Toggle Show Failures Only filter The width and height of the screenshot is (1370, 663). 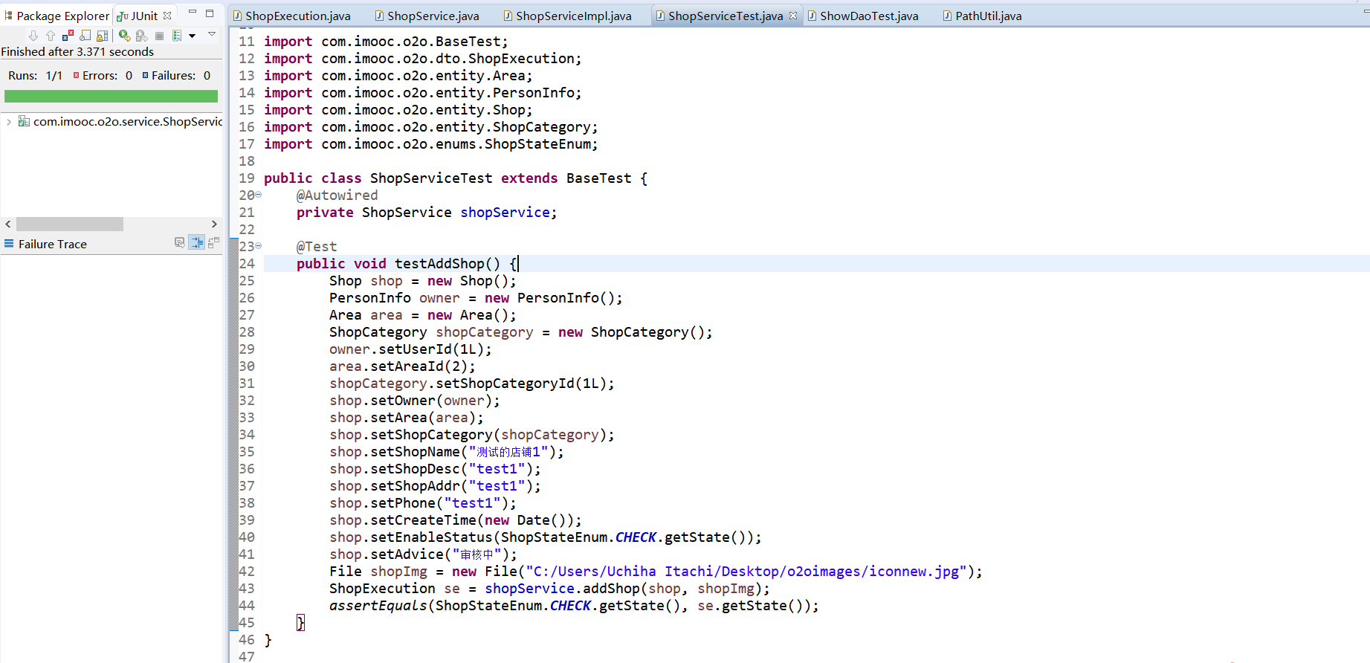[x=68, y=36]
